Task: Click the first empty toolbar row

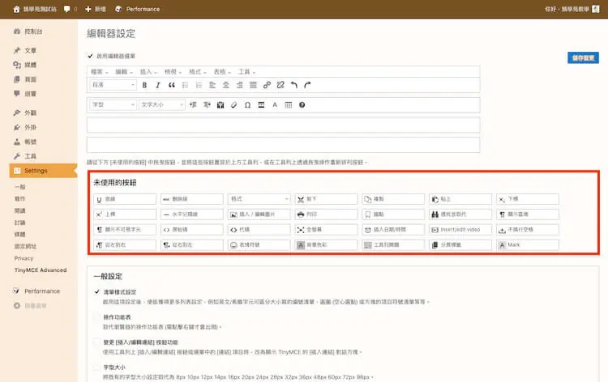Action: click(283, 125)
